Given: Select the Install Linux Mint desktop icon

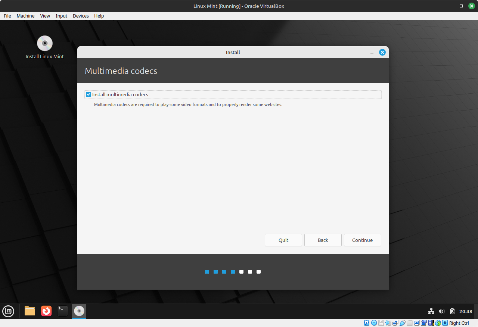Looking at the screenshot, I should point(45,47).
